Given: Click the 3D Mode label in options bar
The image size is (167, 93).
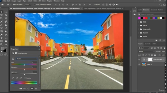Looking at the screenshot, I should point(97,5).
